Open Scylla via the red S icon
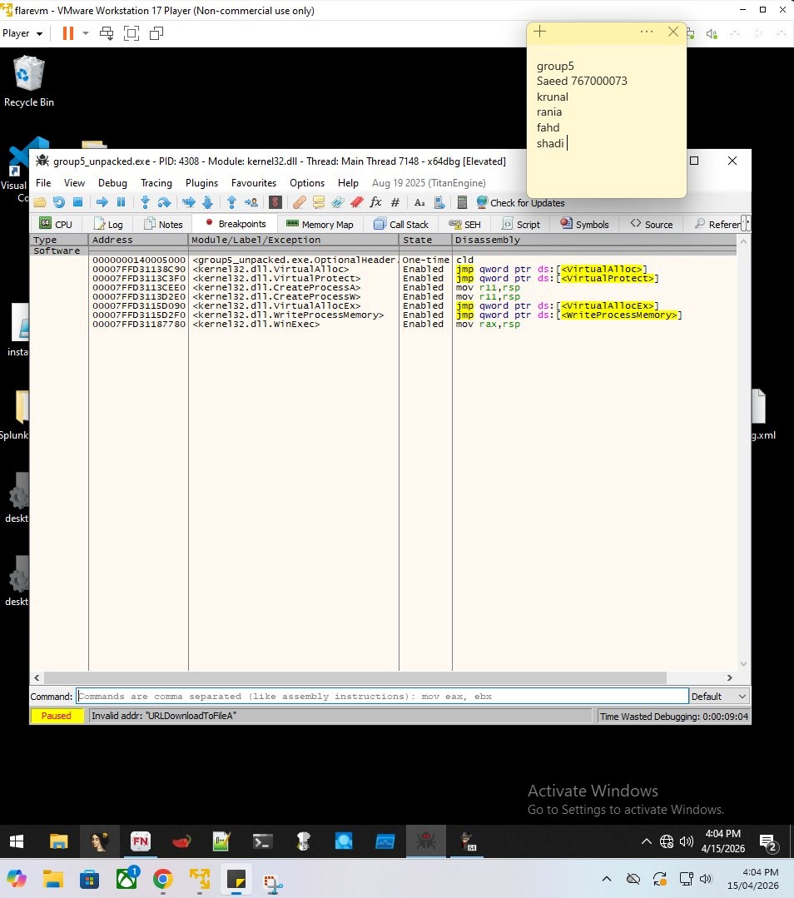This screenshot has height=898, width=794. (275, 202)
